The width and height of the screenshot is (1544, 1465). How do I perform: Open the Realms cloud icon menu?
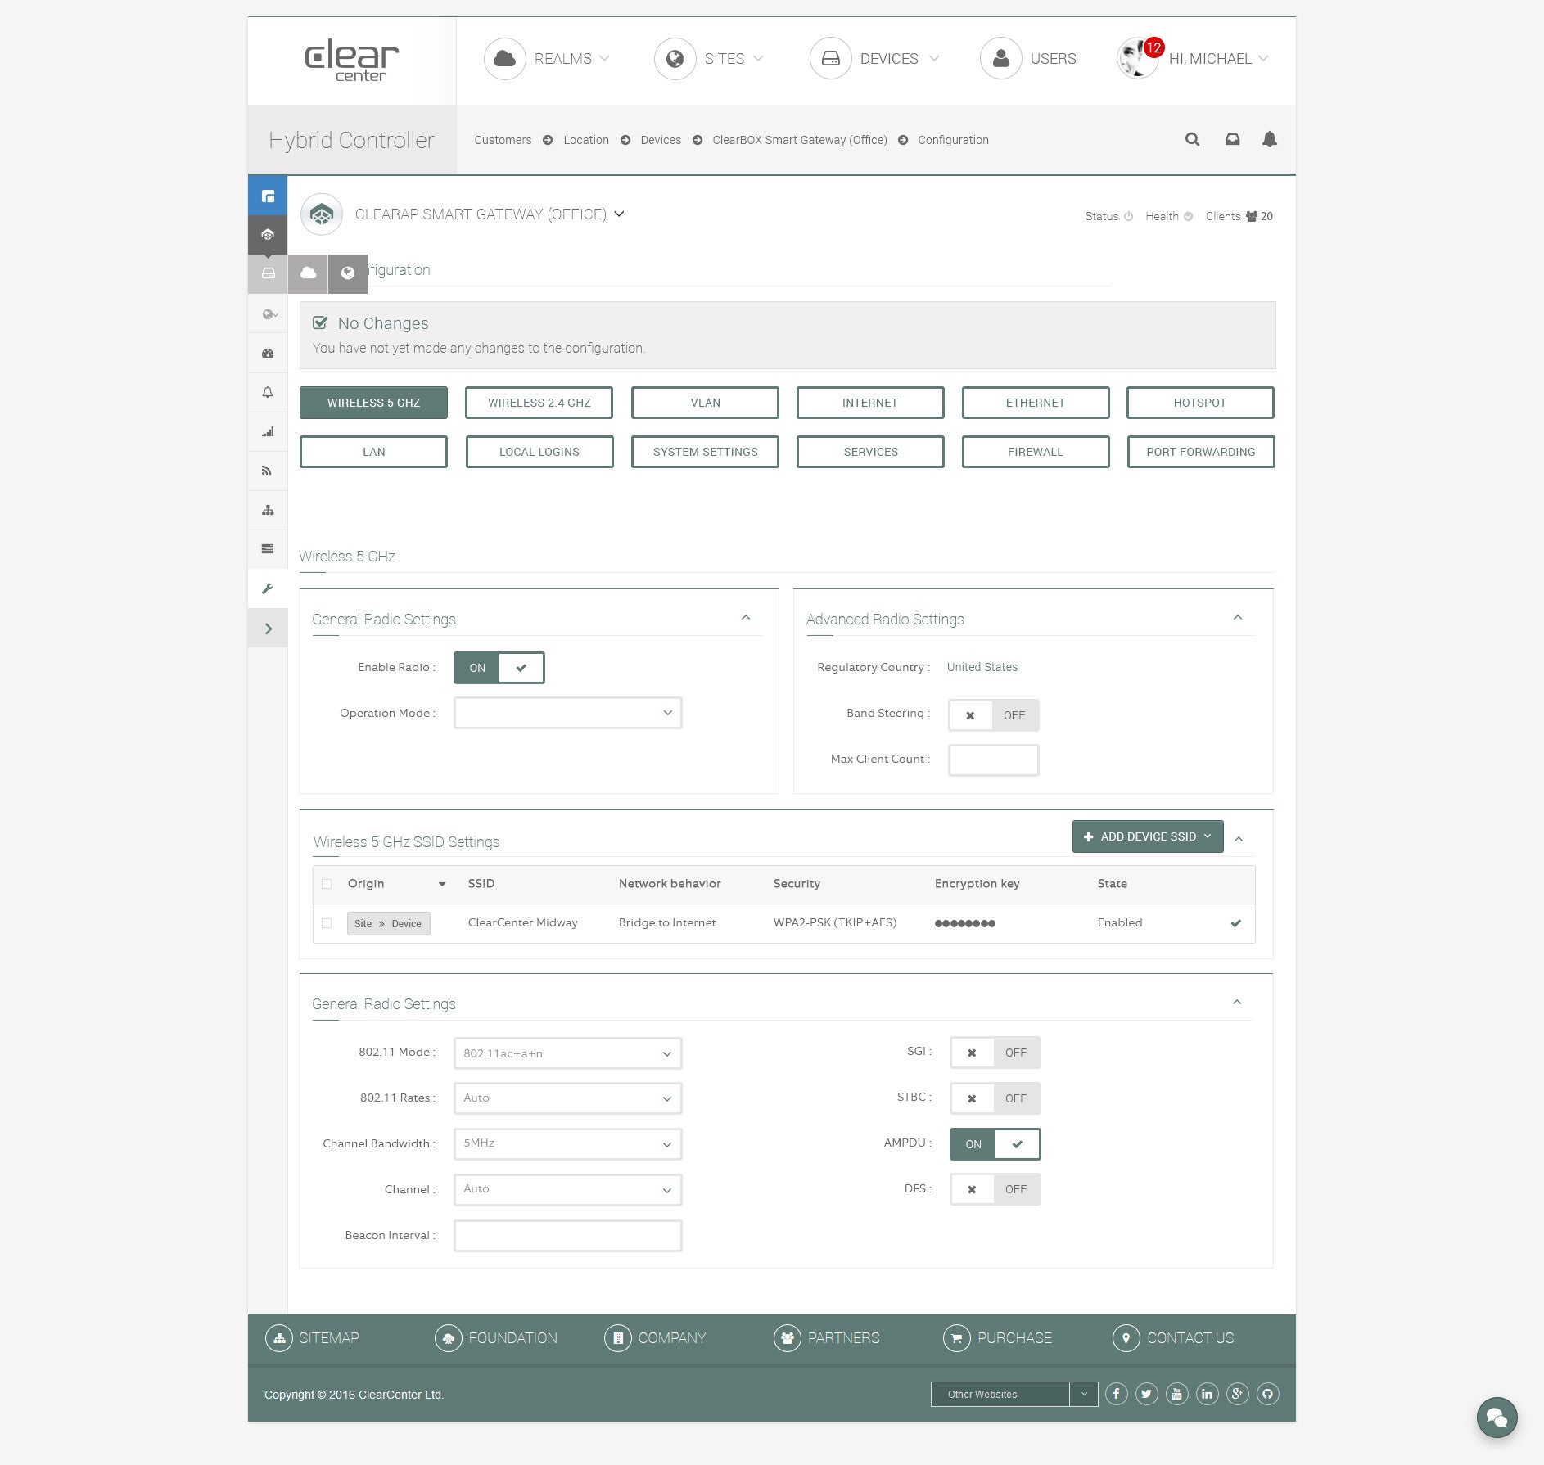click(x=504, y=59)
